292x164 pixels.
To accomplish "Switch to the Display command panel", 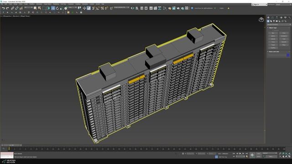I will 285,17.
